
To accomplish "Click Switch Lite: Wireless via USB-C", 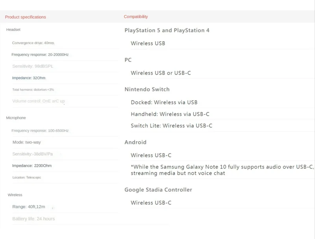I will tap(171, 126).
